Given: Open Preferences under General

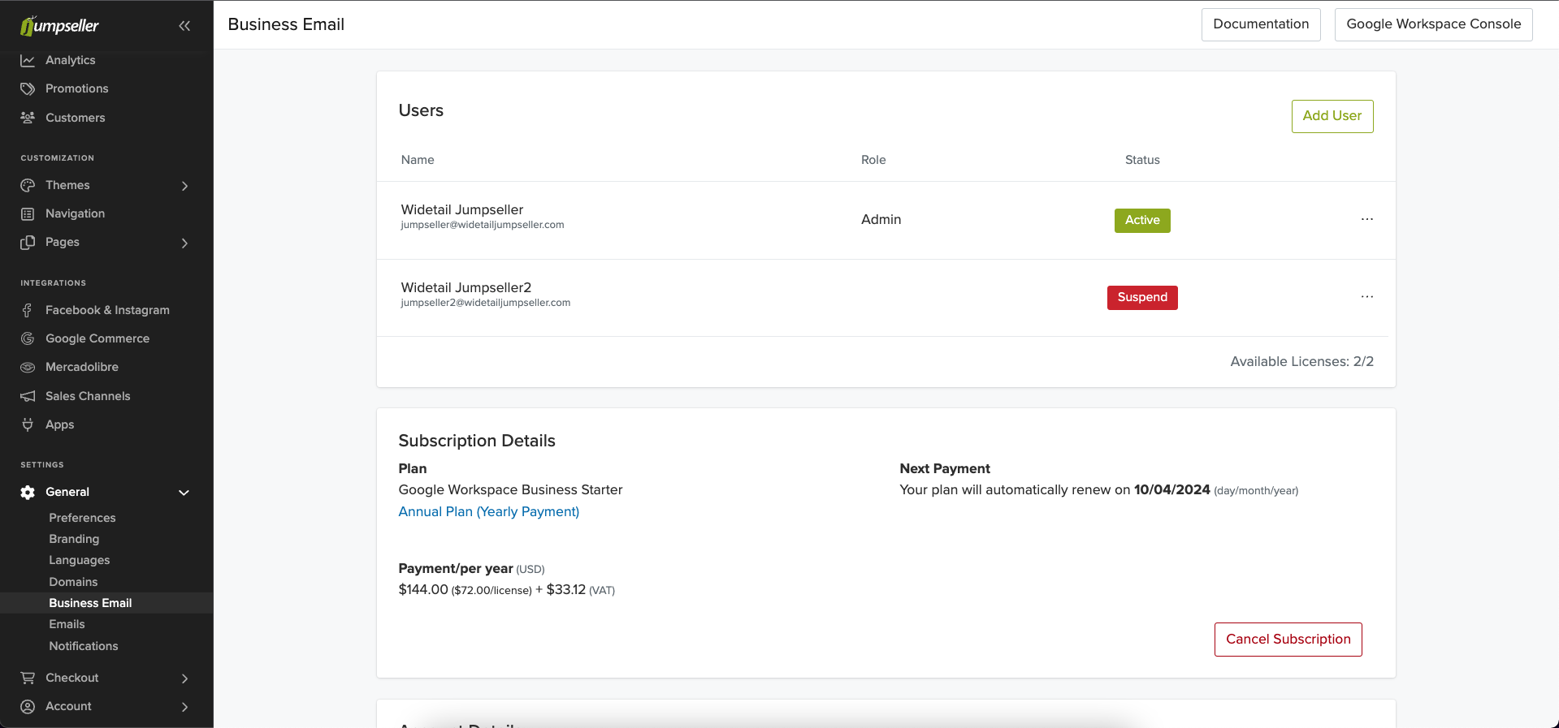Looking at the screenshot, I should coord(82,518).
